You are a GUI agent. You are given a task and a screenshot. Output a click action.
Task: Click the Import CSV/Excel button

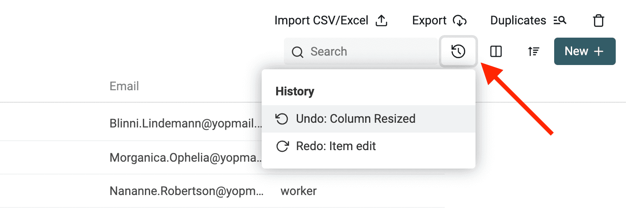331,20
